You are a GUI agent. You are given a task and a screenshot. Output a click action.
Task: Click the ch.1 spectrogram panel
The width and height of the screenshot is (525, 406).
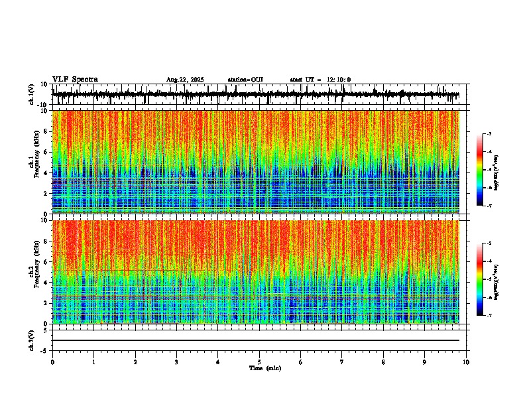coord(256,162)
